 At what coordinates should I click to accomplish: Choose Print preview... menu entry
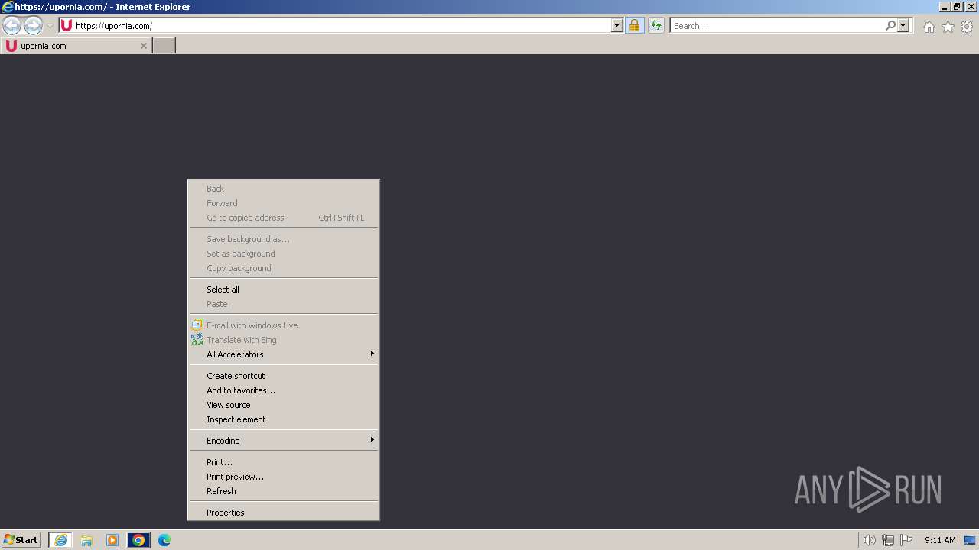point(283,477)
